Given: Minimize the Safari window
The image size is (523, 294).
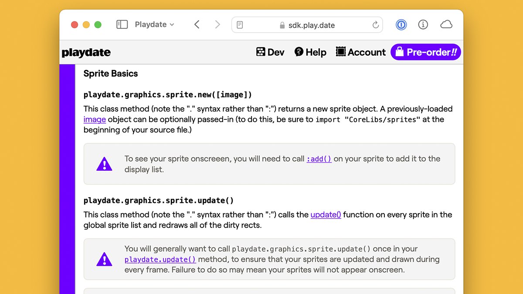Looking at the screenshot, I should pyautogui.click(x=86, y=25).
